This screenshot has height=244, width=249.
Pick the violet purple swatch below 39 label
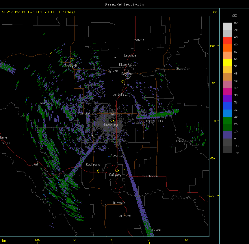tap(227, 99)
